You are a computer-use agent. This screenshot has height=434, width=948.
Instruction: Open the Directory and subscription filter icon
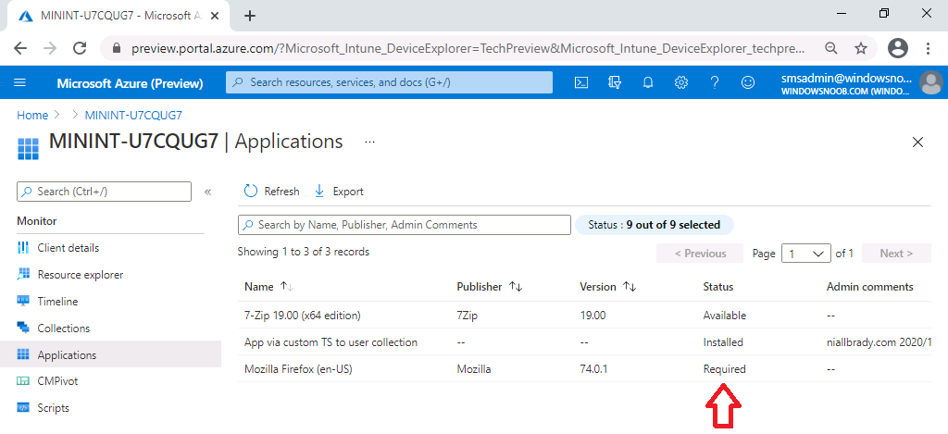pos(615,82)
